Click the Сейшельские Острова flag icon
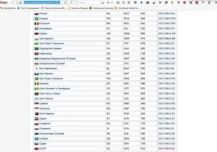217x152 pixels. [36, 64]
